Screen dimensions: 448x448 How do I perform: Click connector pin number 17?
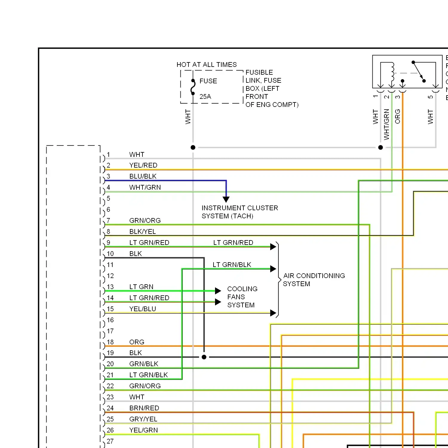(x=110, y=331)
